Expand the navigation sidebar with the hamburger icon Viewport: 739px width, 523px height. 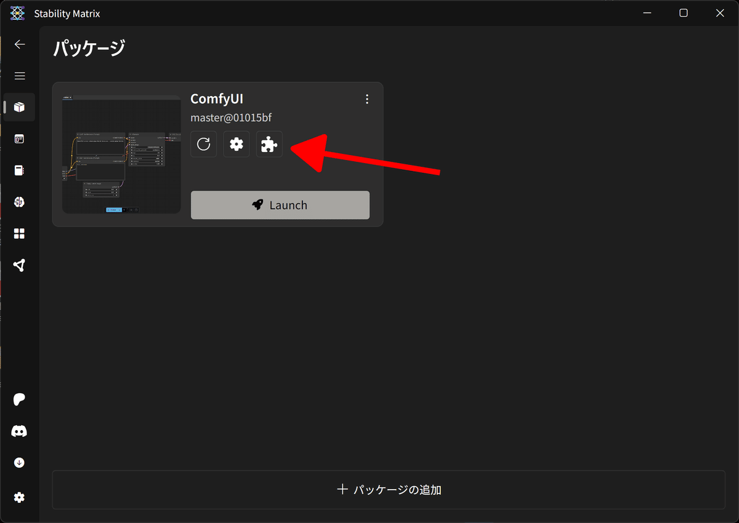click(19, 76)
